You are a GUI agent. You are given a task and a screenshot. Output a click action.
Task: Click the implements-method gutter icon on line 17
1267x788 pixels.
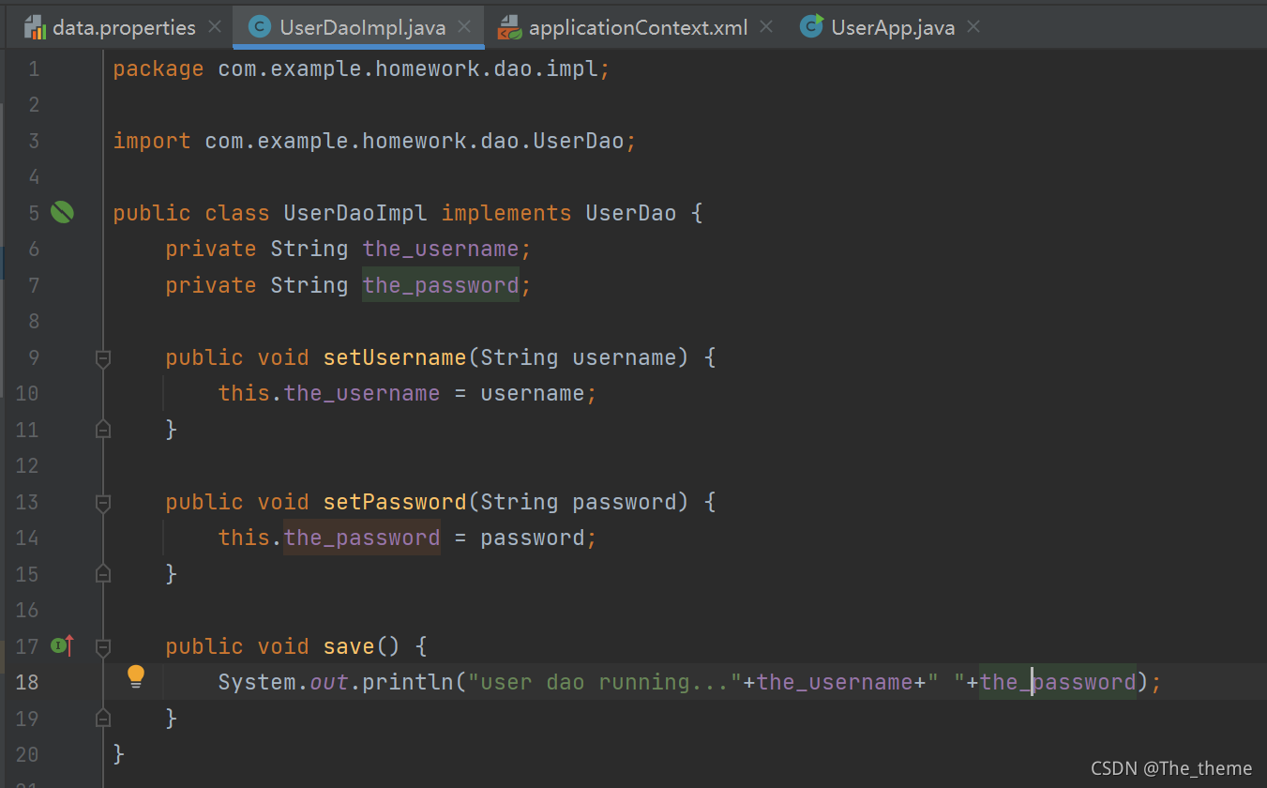click(63, 645)
